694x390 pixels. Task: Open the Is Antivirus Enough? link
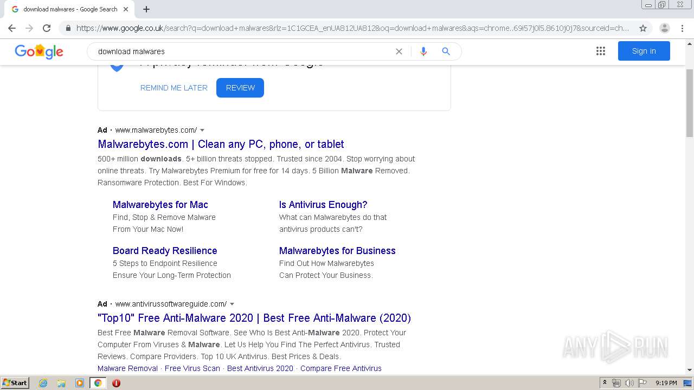click(x=323, y=205)
